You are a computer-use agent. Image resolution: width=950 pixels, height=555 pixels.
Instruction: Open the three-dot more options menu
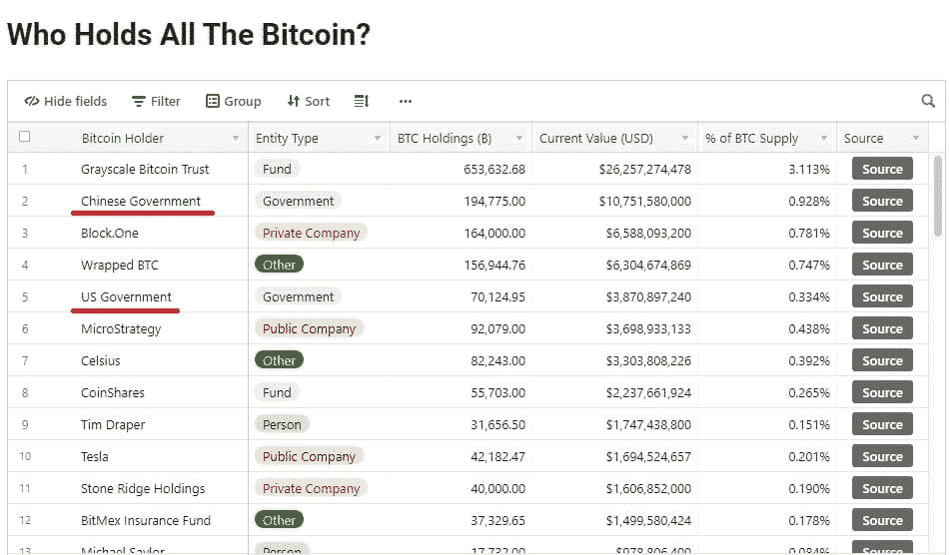tap(406, 101)
